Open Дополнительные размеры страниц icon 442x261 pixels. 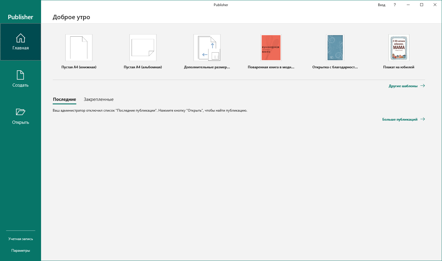tap(207, 48)
